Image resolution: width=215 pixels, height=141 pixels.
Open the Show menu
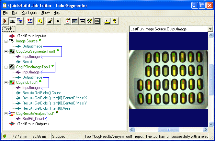pos(45,13)
